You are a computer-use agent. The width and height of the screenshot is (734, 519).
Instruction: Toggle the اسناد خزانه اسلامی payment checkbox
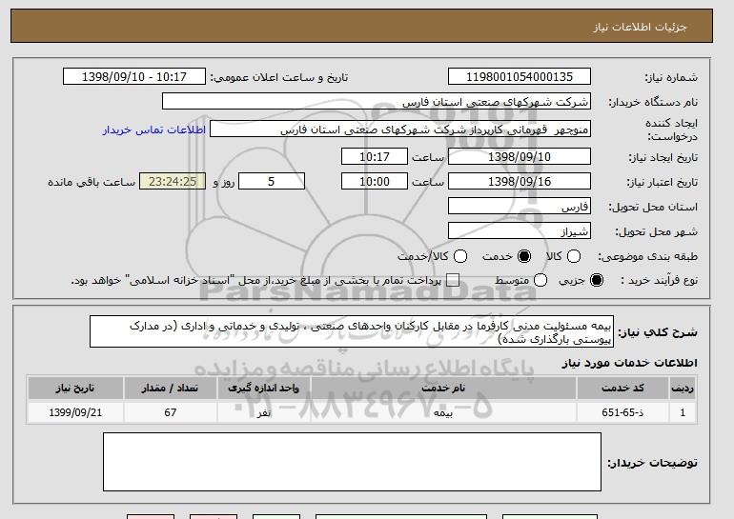click(x=452, y=280)
